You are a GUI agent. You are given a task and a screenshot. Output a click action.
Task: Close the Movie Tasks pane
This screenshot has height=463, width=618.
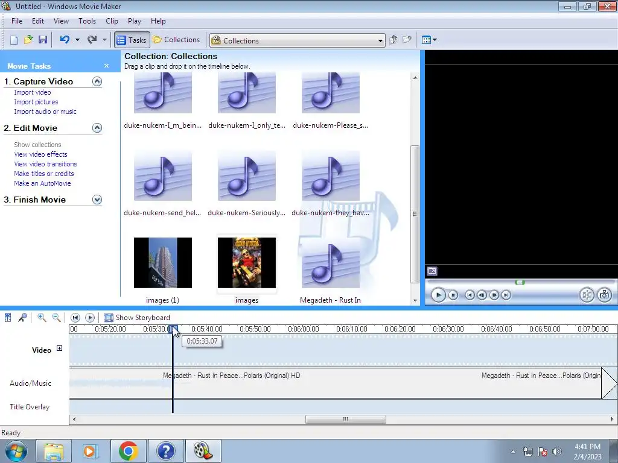click(x=106, y=66)
